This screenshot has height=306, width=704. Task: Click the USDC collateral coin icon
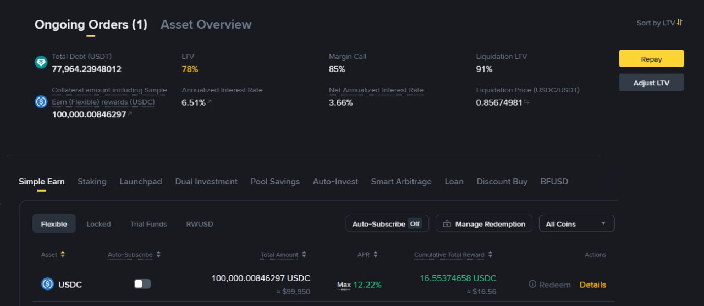tap(41, 102)
